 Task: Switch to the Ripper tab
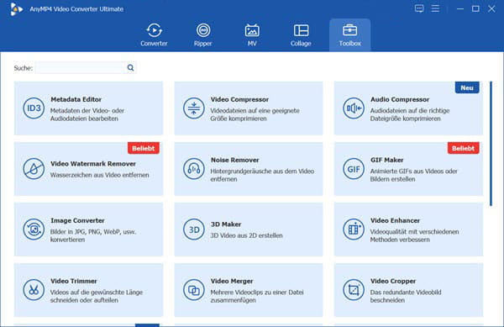pos(203,34)
